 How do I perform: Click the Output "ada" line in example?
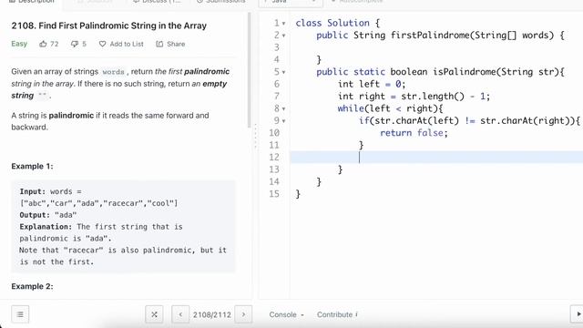point(48,215)
